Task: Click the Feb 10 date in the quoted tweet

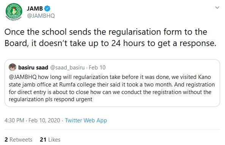Action: (x=97, y=68)
